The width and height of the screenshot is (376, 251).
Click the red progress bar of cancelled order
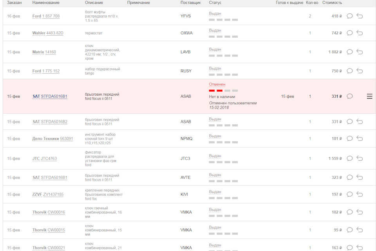[x=216, y=91]
